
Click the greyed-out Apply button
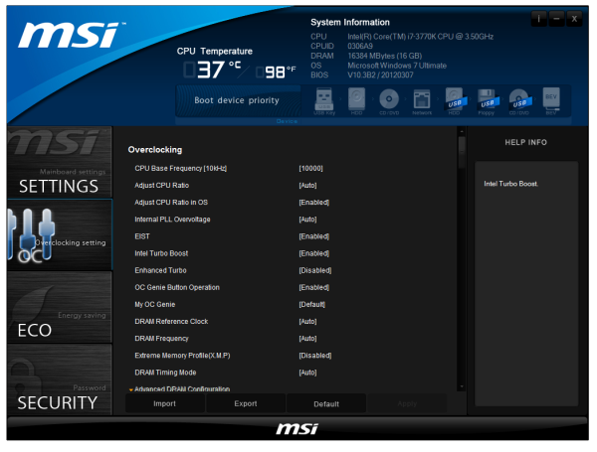pos(407,403)
